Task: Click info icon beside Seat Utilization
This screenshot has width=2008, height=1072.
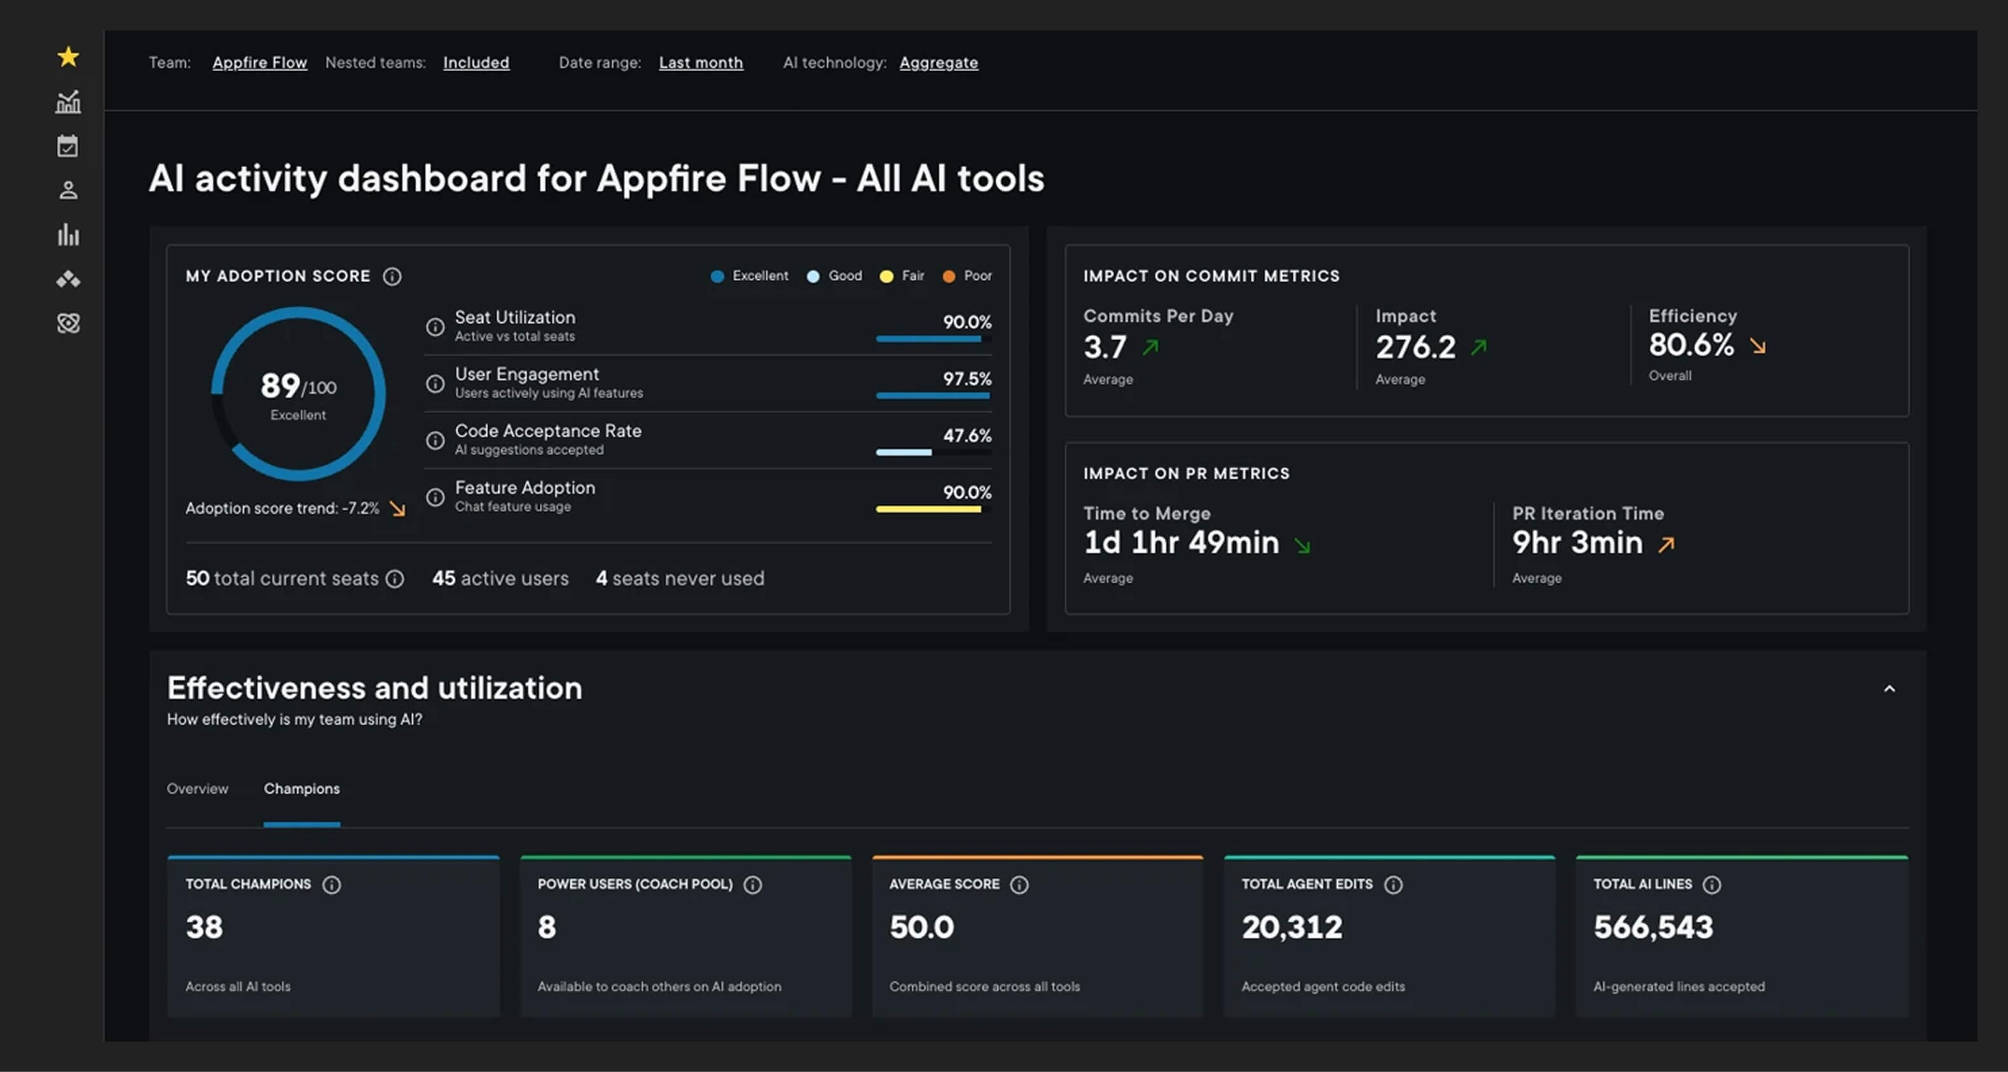Action: 435,327
